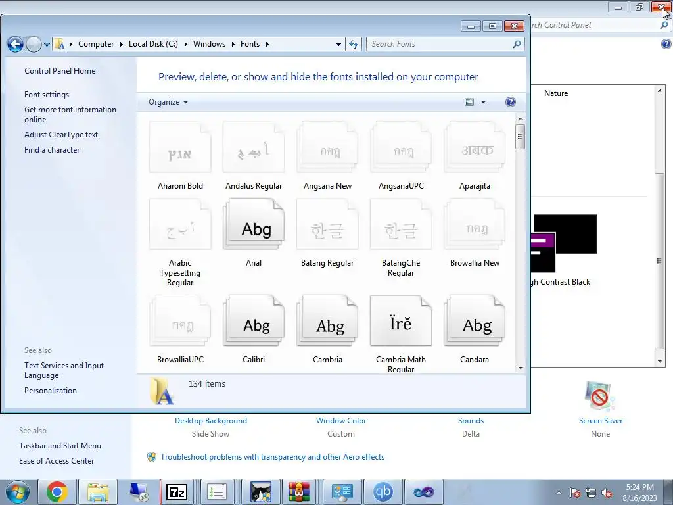This screenshot has height=505, width=673.
Task: Show hidden tray icons arrow
Action: pyautogui.click(x=559, y=493)
